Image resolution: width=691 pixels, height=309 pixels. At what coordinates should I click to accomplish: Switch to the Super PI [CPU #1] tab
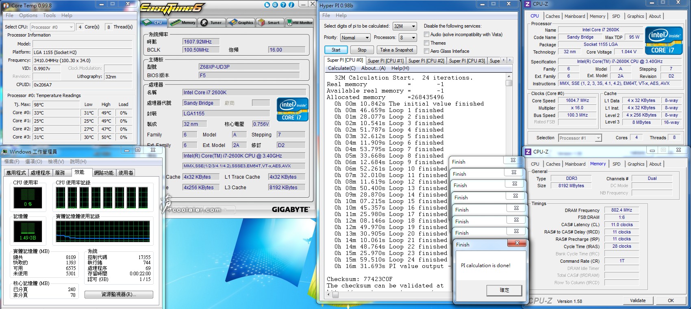pyautogui.click(x=385, y=61)
